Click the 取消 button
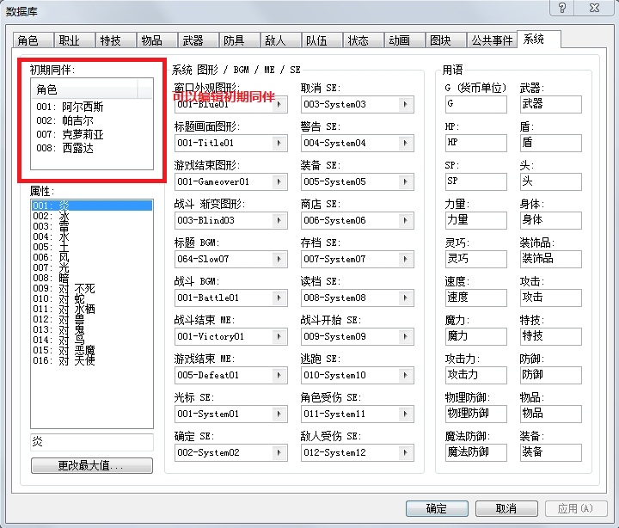Viewport: 619px width, 528px height. 506,508
